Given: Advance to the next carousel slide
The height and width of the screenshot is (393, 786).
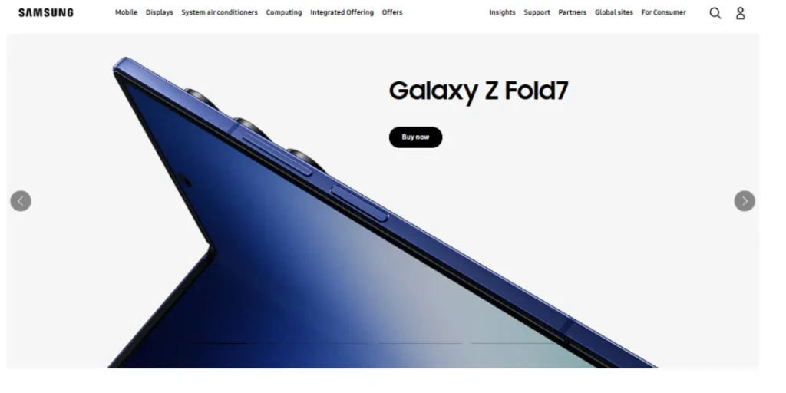Looking at the screenshot, I should pyautogui.click(x=745, y=201).
